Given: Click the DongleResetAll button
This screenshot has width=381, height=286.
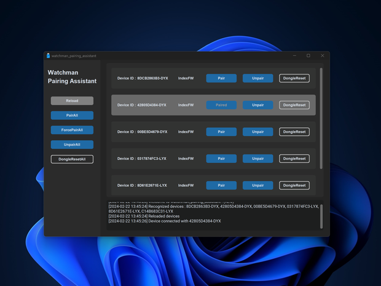Looking at the screenshot, I should (72, 159).
